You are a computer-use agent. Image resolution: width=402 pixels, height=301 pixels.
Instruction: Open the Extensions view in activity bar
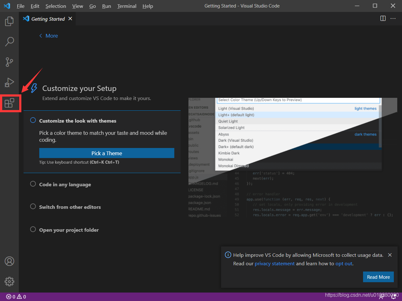pos(9,103)
